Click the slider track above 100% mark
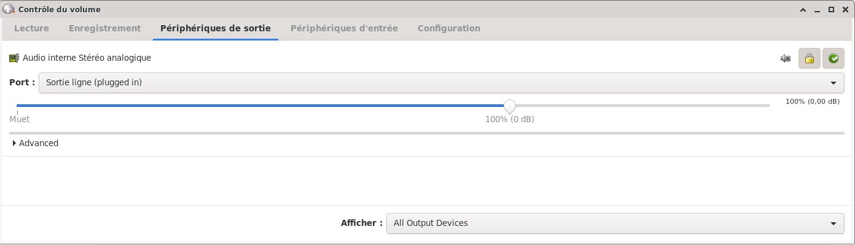The width and height of the screenshot is (855, 245). (x=509, y=106)
